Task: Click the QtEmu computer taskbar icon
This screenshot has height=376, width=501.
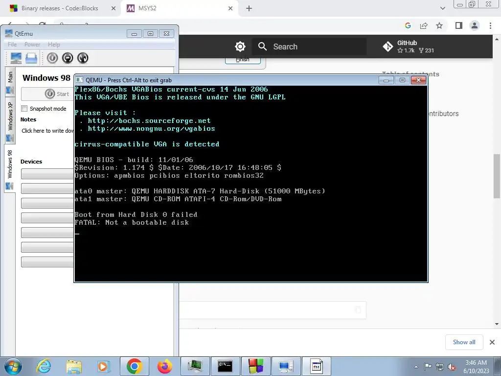Action: (x=286, y=366)
